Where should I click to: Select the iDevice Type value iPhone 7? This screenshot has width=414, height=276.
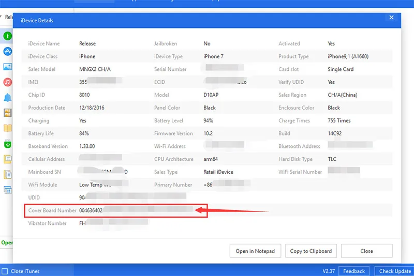(x=213, y=56)
